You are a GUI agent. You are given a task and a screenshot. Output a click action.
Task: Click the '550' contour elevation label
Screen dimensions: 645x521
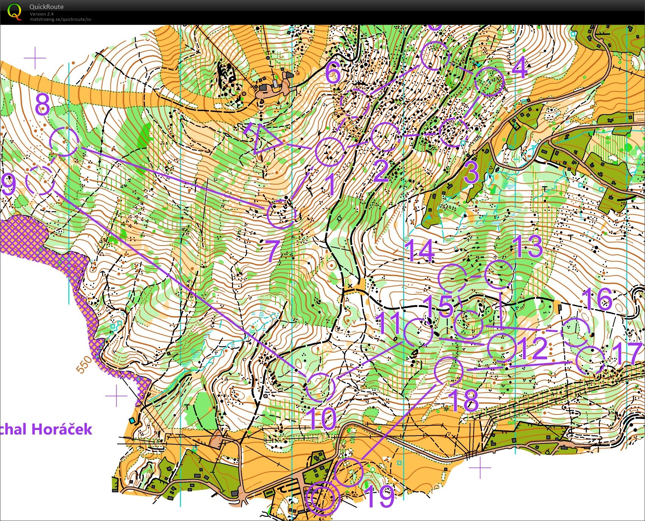[x=84, y=364]
